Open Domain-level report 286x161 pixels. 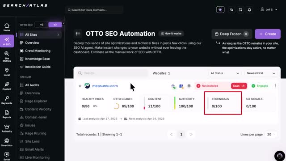point(36,117)
